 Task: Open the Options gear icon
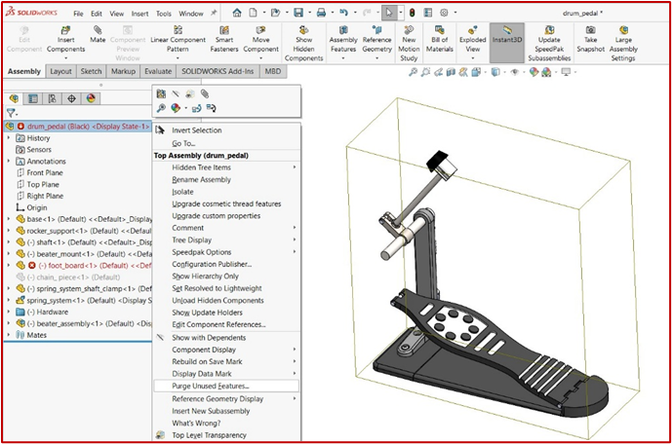(x=444, y=13)
